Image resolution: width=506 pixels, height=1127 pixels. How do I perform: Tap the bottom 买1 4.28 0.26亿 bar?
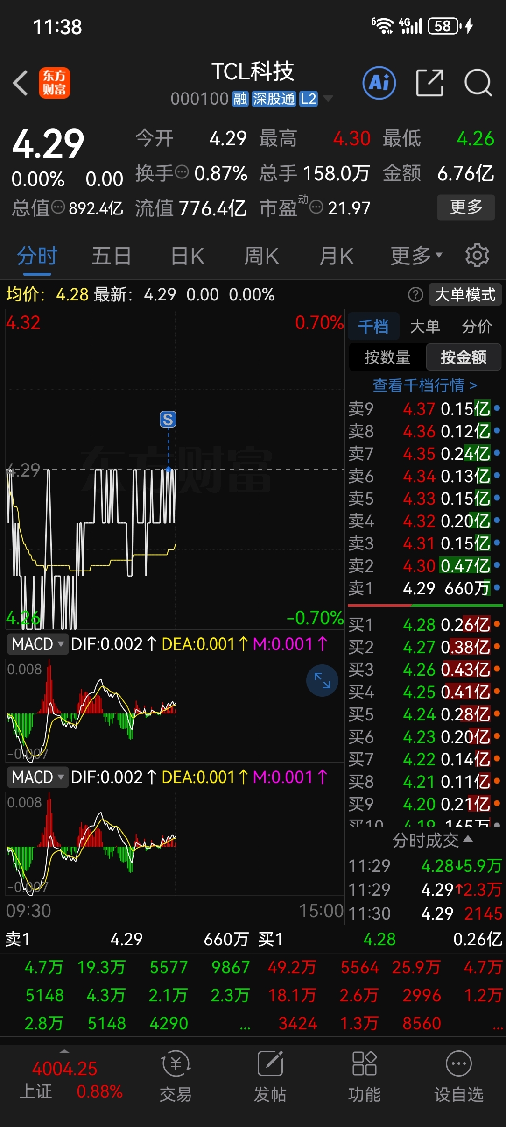[x=379, y=939]
